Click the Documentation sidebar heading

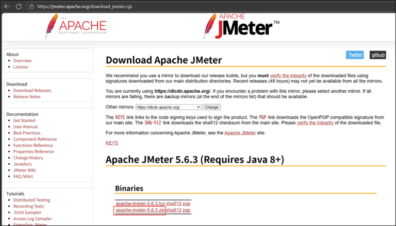[x=22, y=114]
